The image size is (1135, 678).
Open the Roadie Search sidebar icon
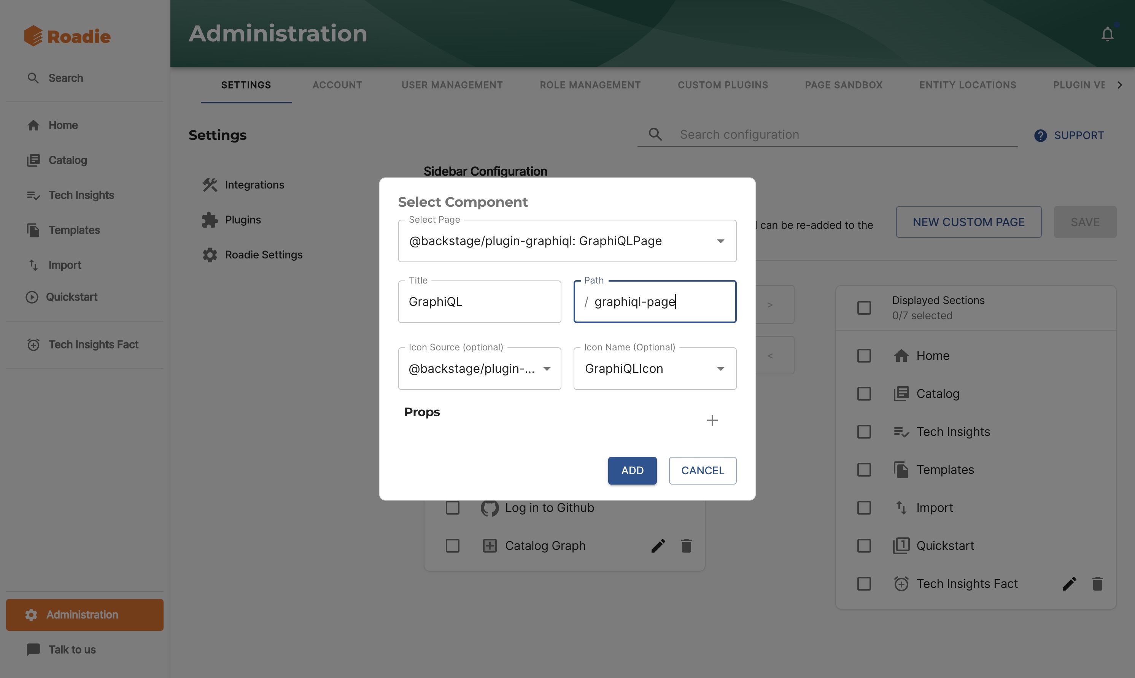coord(33,78)
